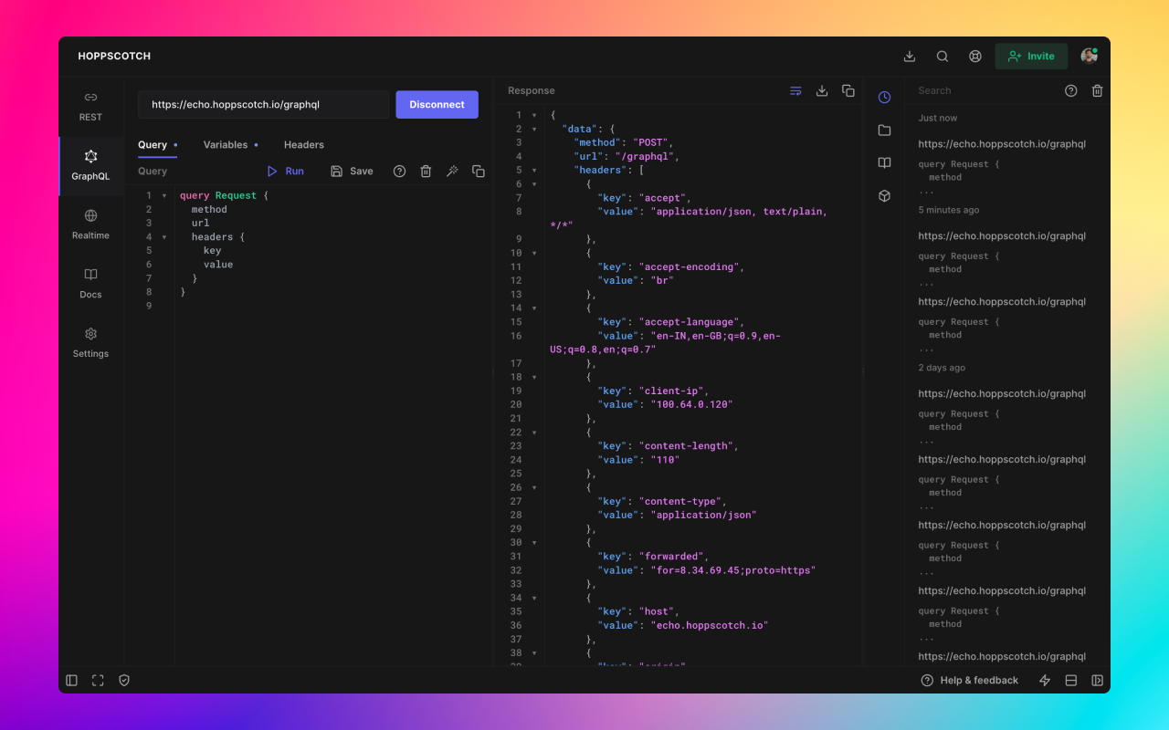Toggle the left sidebar from the footer
The image size is (1169, 730).
71,681
